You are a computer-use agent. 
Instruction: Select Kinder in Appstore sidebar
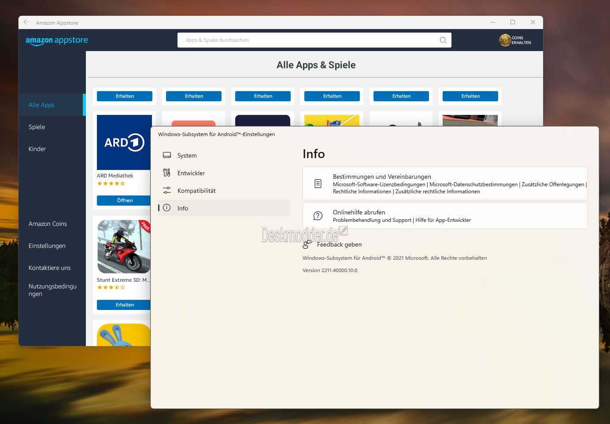click(x=52, y=149)
